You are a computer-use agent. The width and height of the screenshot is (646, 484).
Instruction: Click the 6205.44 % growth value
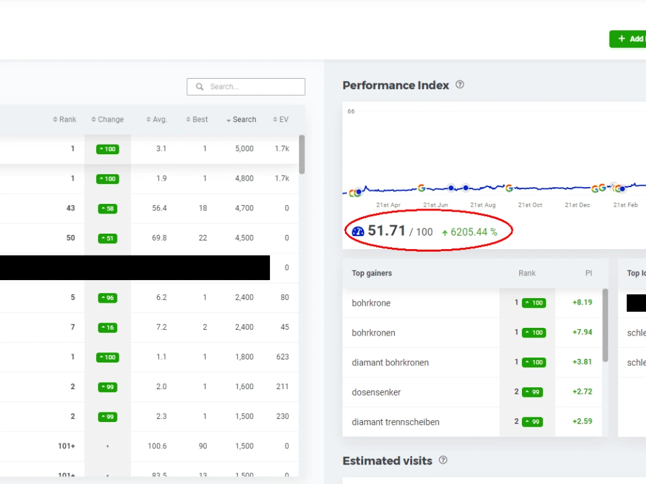tap(474, 232)
